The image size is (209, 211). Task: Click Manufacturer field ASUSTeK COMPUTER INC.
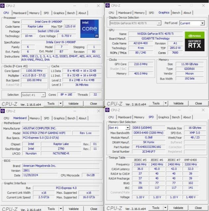tap(61, 128)
